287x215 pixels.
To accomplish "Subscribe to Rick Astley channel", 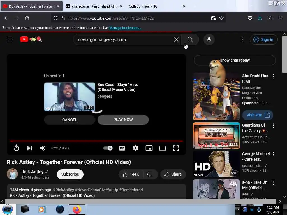I will [70, 174].
